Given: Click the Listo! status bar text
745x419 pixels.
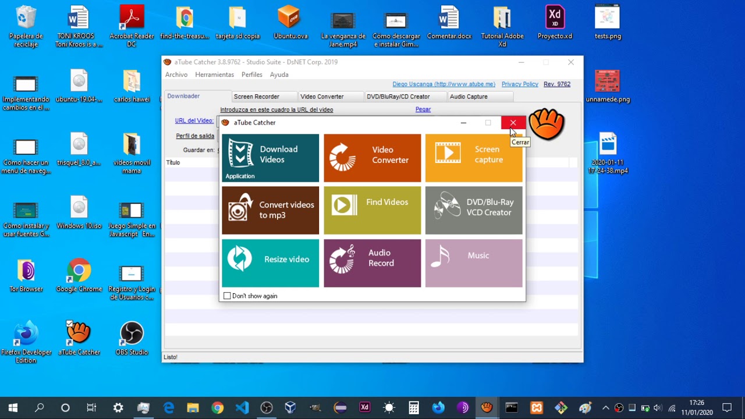Looking at the screenshot, I should point(171,357).
